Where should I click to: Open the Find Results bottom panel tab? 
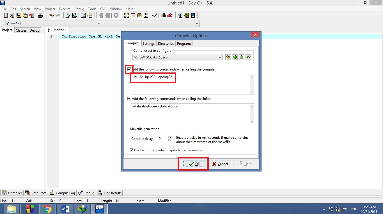coord(110,193)
